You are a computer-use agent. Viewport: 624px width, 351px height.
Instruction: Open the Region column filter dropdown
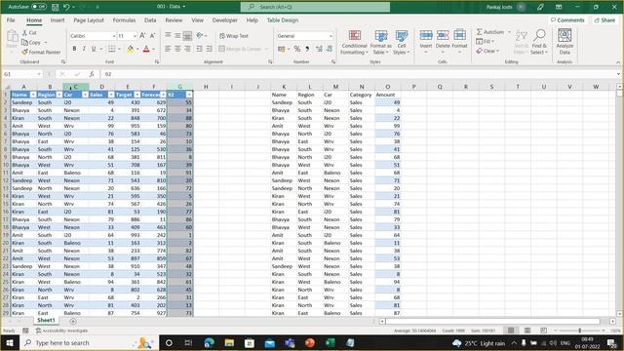(59, 95)
